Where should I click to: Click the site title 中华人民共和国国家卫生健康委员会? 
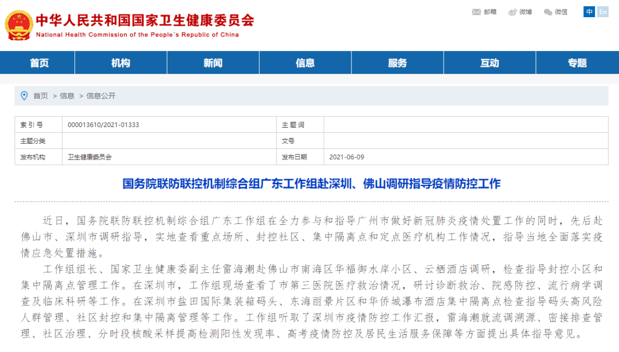(145, 21)
